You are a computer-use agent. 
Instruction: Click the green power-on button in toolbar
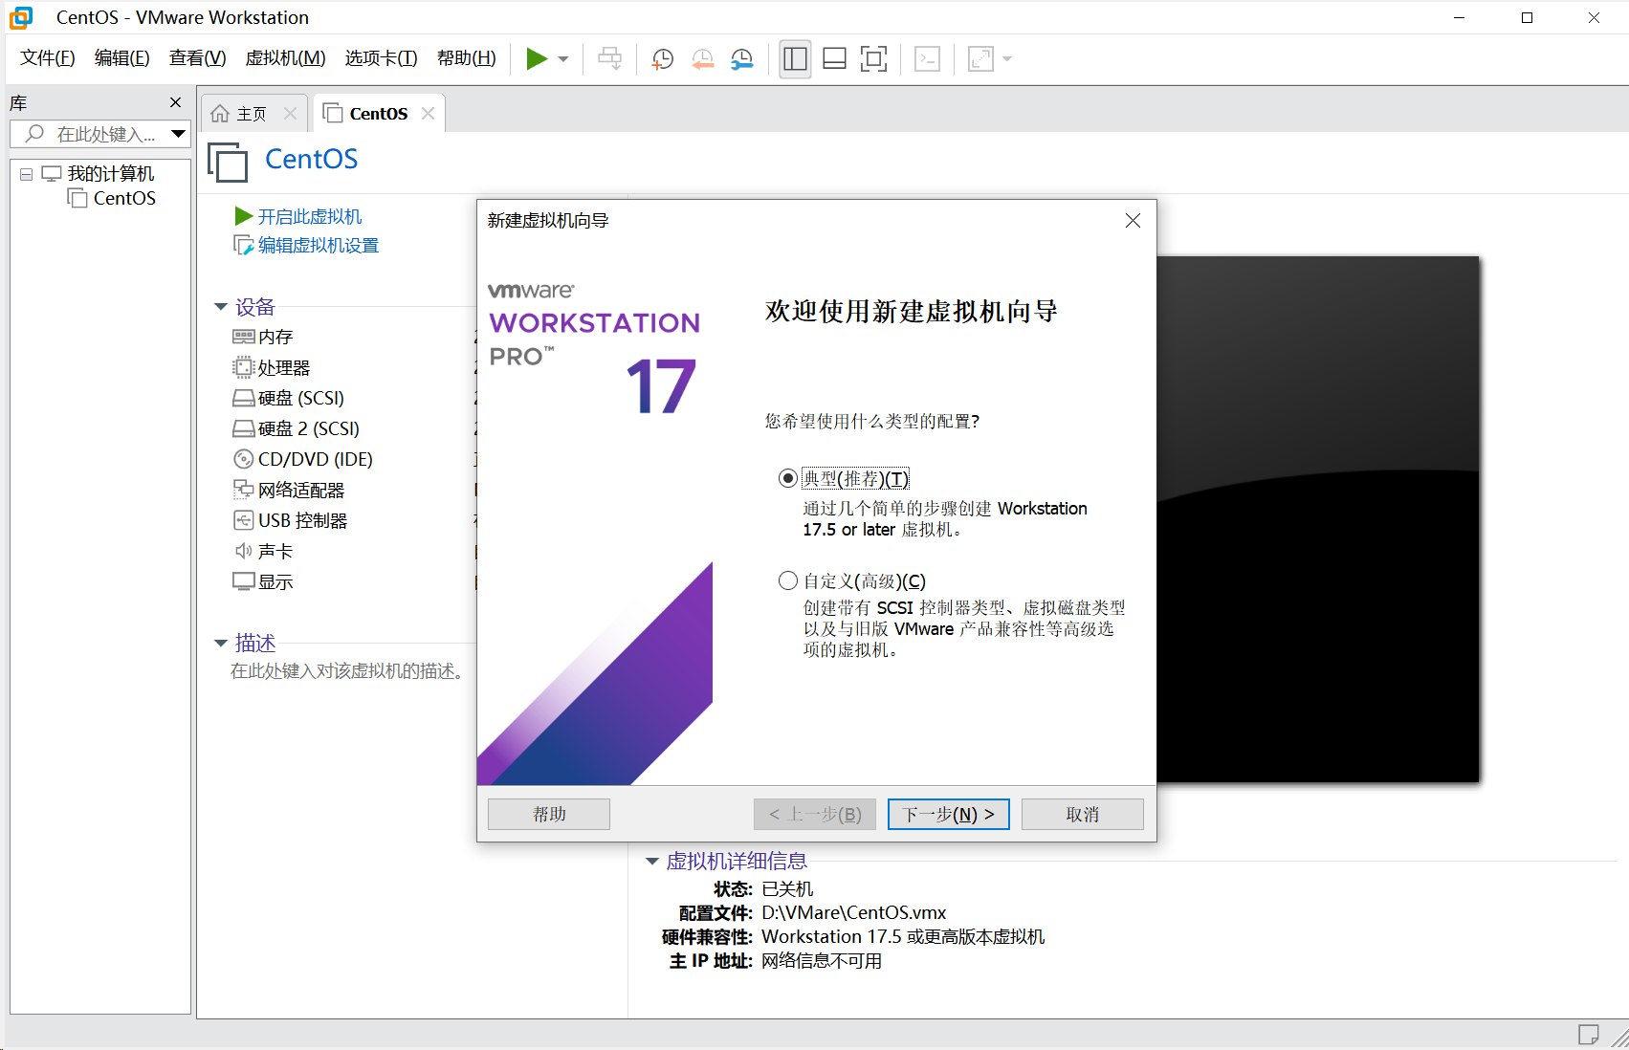click(x=536, y=58)
